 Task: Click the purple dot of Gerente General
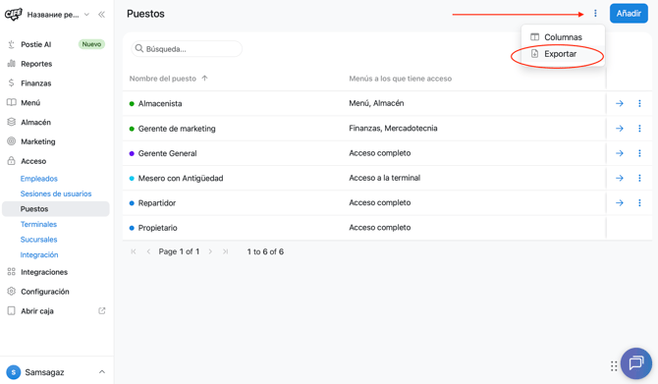click(132, 153)
